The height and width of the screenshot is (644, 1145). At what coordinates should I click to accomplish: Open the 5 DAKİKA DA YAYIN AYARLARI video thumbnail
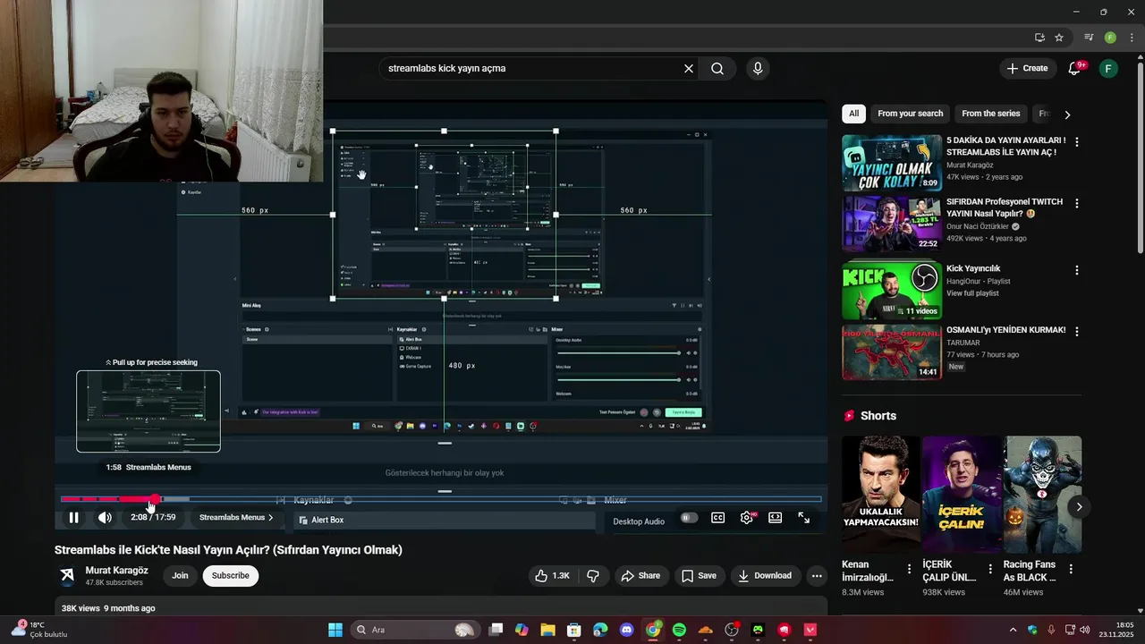pos(892,163)
